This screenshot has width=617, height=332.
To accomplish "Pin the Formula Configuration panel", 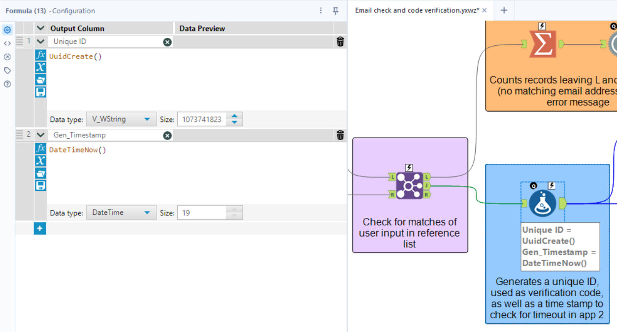I will (335, 10).
